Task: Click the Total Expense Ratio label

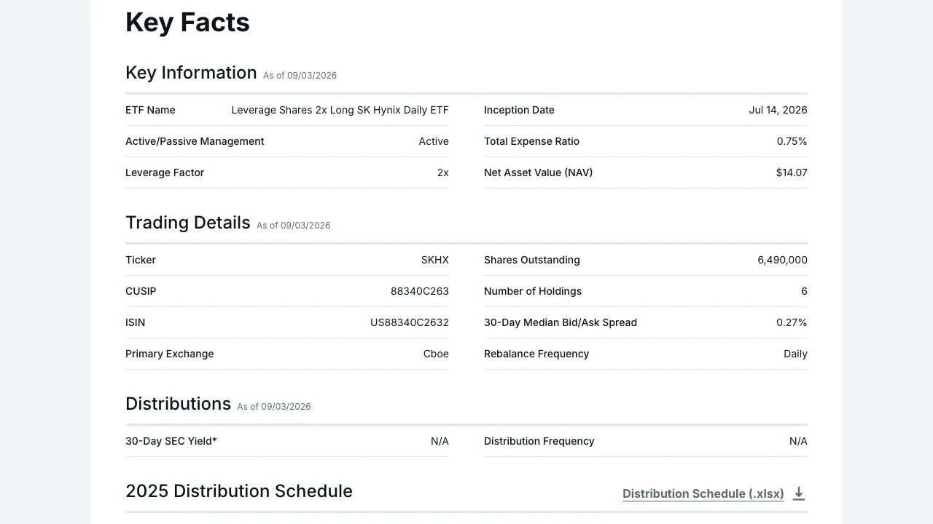Action: click(531, 141)
